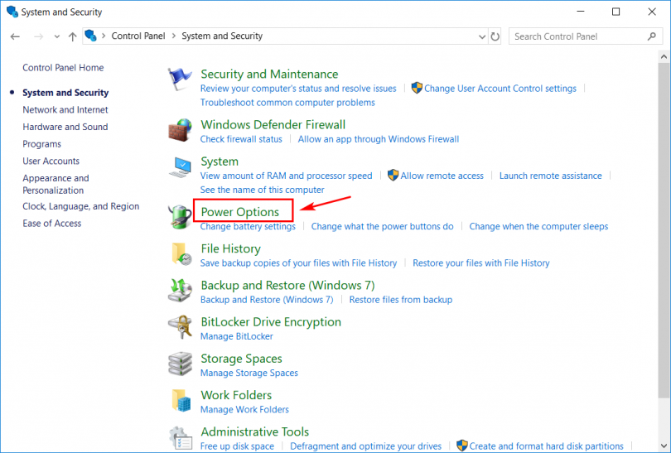This screenshot has width=671, height=453.
Task: Open the System heading link
Action: [220, 161]
